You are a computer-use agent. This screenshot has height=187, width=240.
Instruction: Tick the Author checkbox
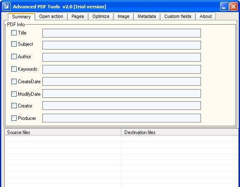[14, 56]
